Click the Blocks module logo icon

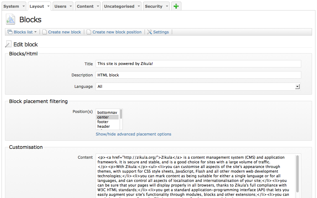[10, 19]
